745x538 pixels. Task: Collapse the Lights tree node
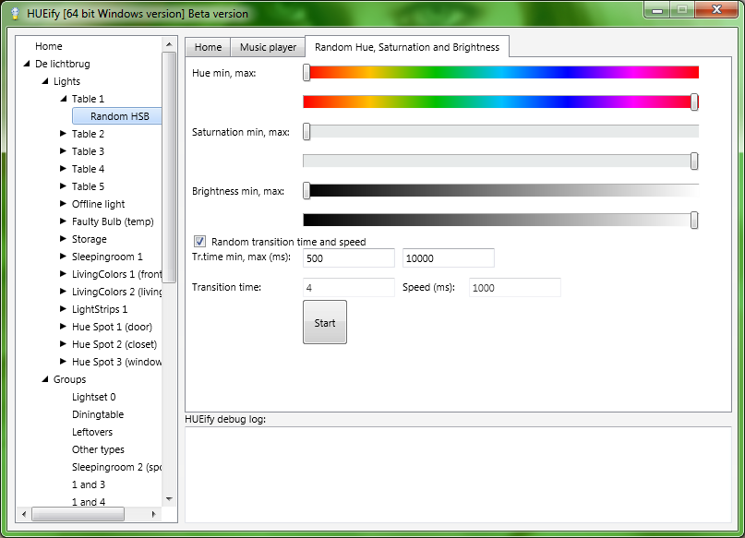click(x=45, y=81)
